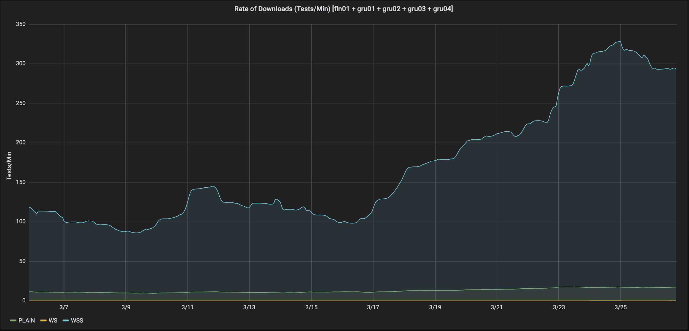This screenshot has width=689, height=331.
Task: Click the 3/23 x-axis date label
Action: [x=559, y=307]
